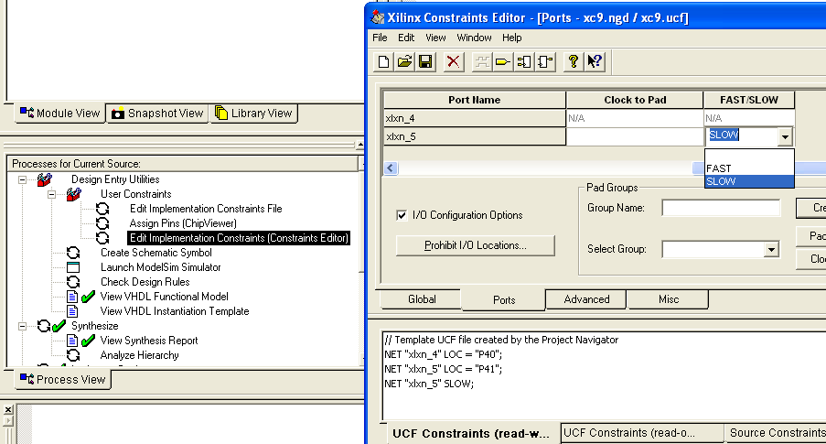Screen dimensions: 826x444
Task: Click the User Constraints toolbox icon
Action: click(x=74, y=195)
